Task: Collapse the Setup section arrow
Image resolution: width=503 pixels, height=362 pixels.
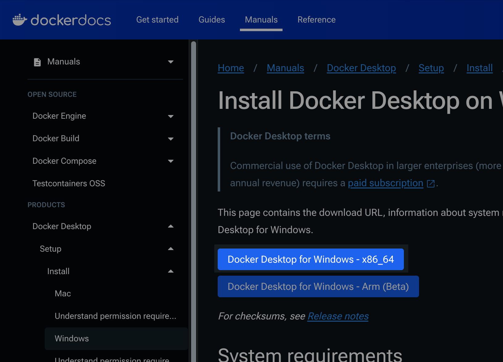Action: [x=170, y=249]
